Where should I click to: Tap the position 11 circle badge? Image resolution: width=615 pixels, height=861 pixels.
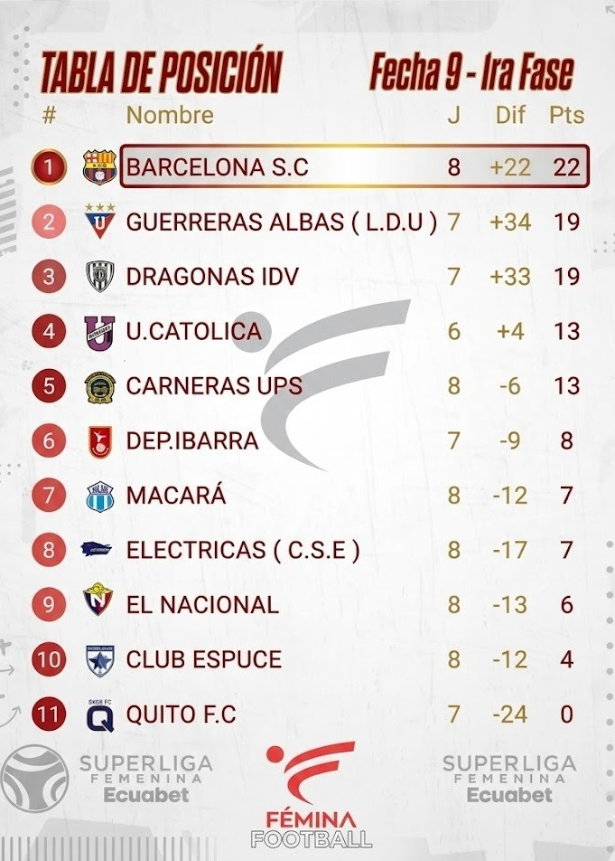49,714
